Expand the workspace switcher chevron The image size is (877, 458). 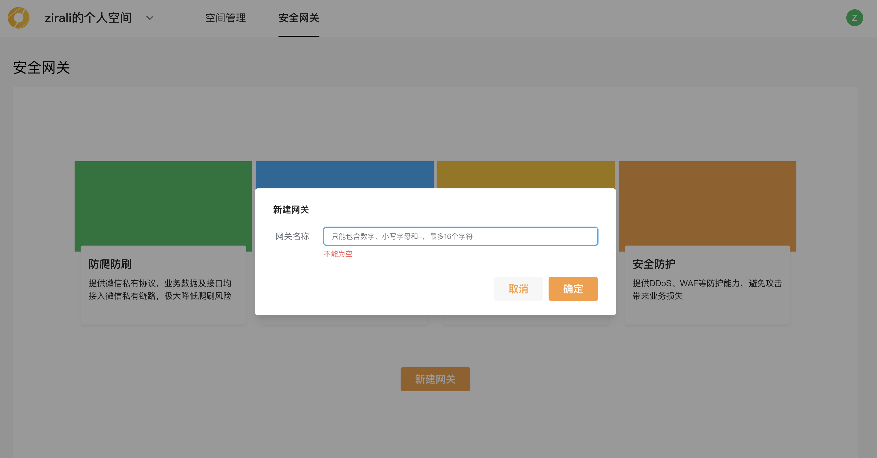tap(150, 18)
